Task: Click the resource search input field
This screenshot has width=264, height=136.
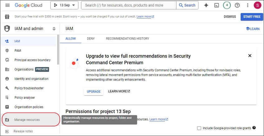Action: coord(129,5)
